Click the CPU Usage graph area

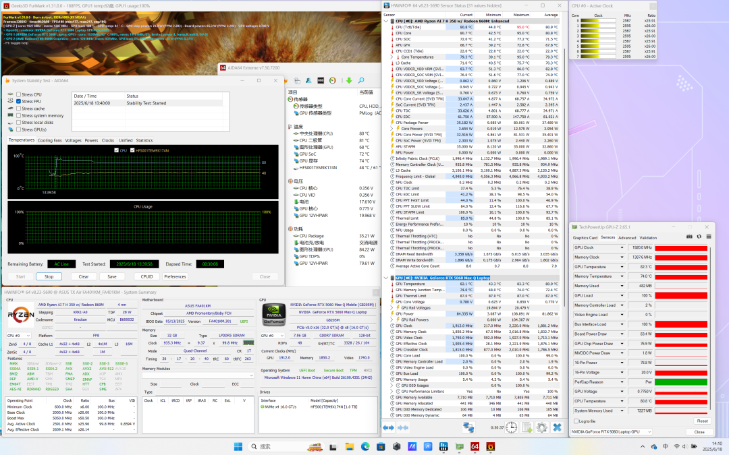[x=143, y=227]
